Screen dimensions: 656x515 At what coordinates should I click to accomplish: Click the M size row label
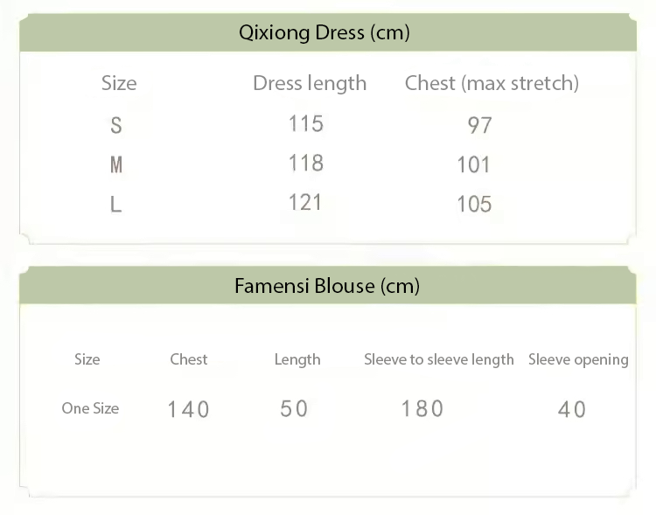[116, 164]
